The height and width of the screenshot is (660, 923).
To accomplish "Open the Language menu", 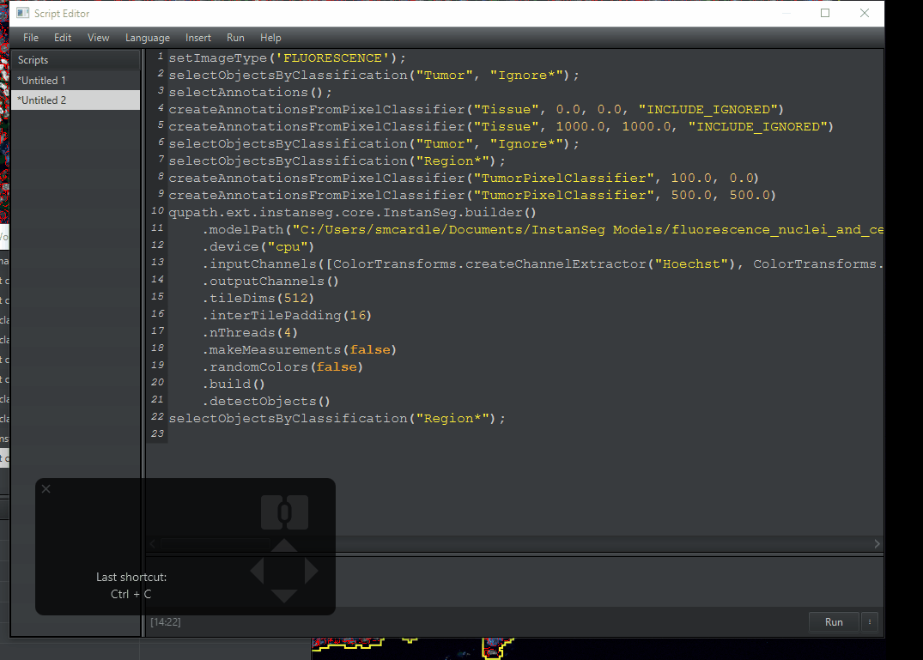I will 147,37.
